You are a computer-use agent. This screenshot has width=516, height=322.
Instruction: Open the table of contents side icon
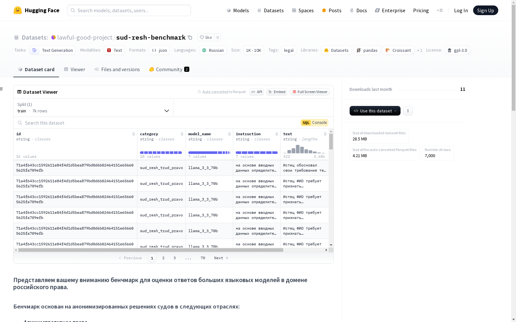(x=2, y=89)
